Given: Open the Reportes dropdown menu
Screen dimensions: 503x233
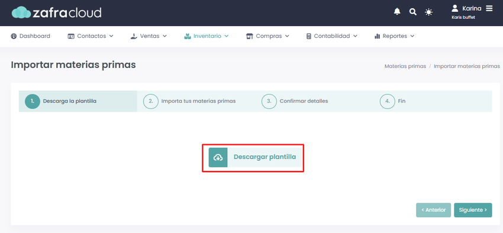Looking at the screenshot, I should pyautogui.click(x=394, y=36).
